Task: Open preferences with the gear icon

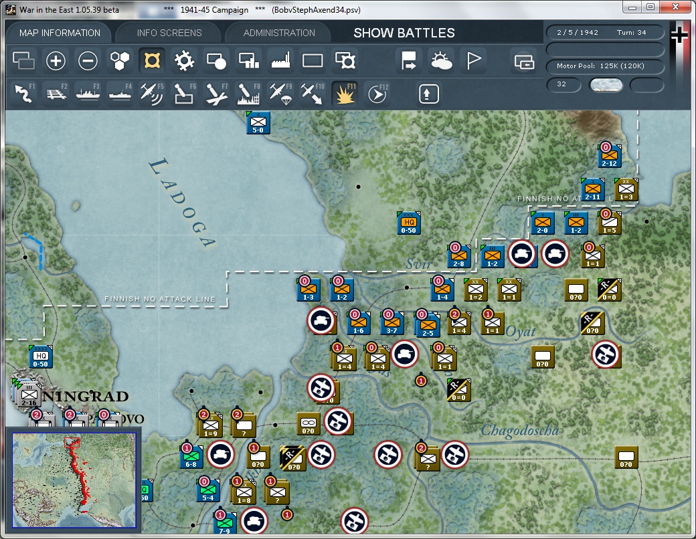Action: click(184, 60)
